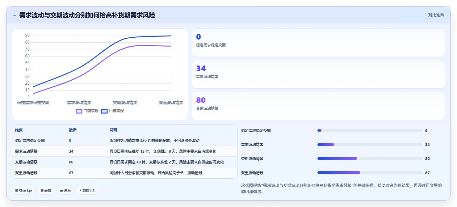Screen dimensions: 457x207
Task: Select table cell 稳定需求稳定交期
Action: pos(30,140)
